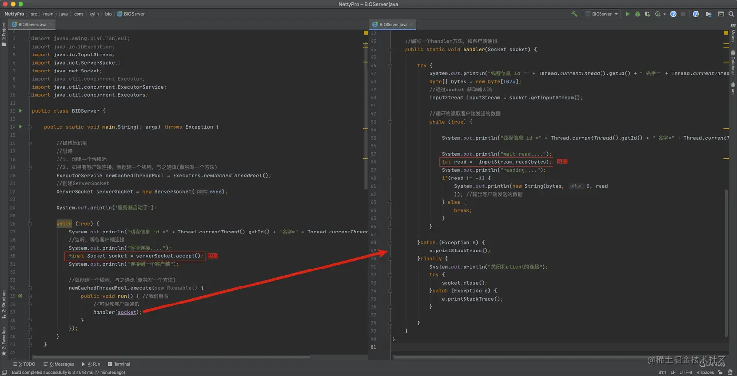Image resolution: width=737 pixels, height=376 pixels.
Task: Click the Build completed successfully status message
Action: coord(68,372)
